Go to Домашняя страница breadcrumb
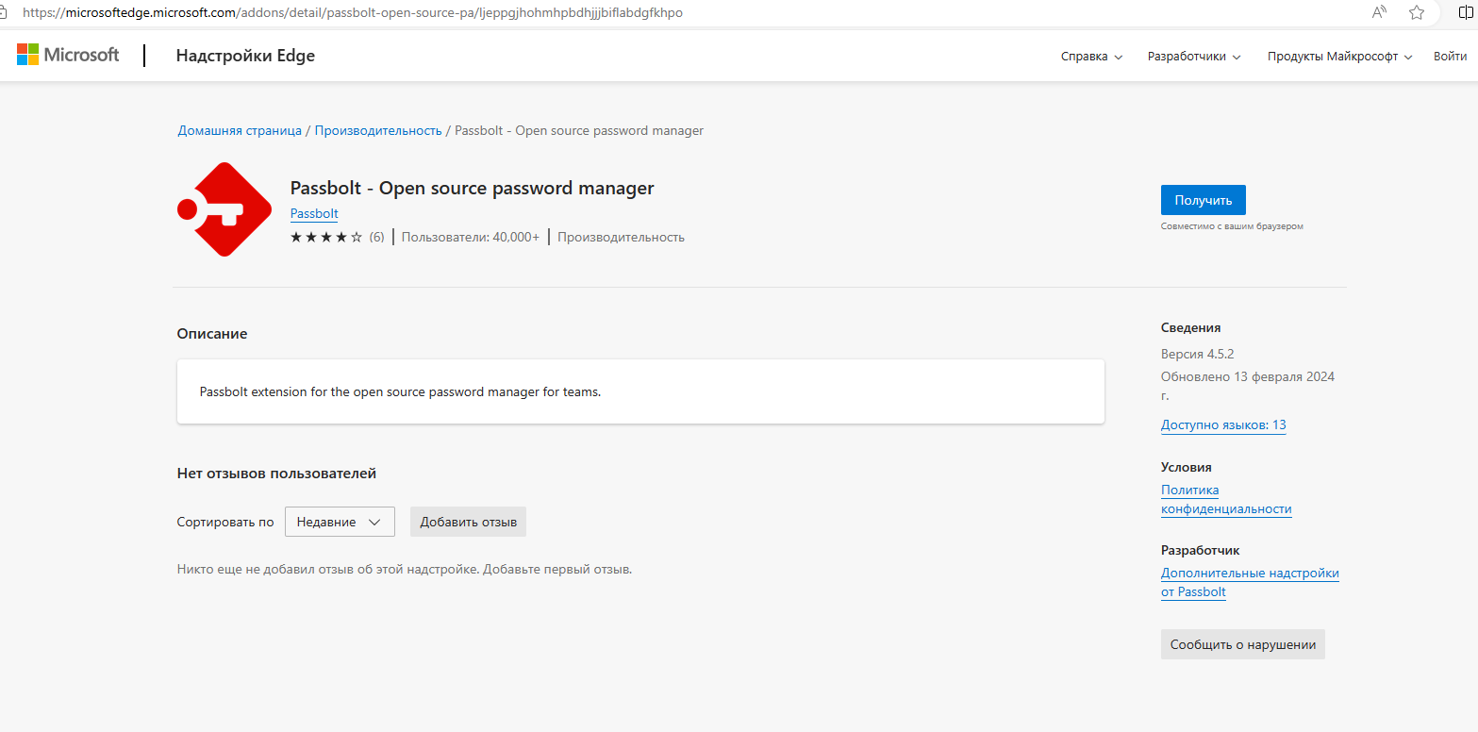 click(240, 130)
